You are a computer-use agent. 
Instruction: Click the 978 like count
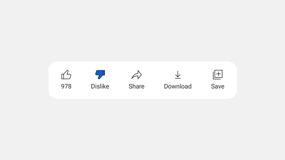[66, 86]
